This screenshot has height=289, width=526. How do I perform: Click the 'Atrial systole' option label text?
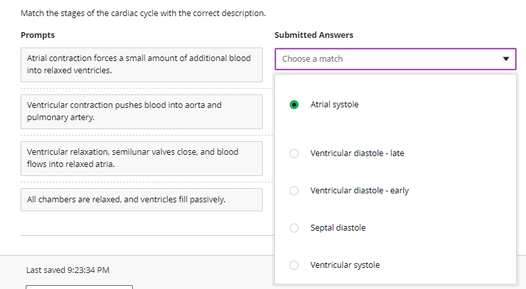click(x=334, y=105)
